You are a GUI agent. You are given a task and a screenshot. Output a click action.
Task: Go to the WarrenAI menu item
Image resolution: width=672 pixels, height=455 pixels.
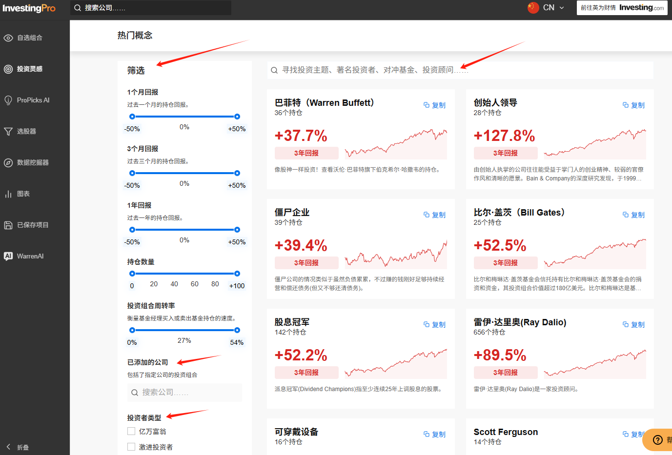tap(30, 256)
